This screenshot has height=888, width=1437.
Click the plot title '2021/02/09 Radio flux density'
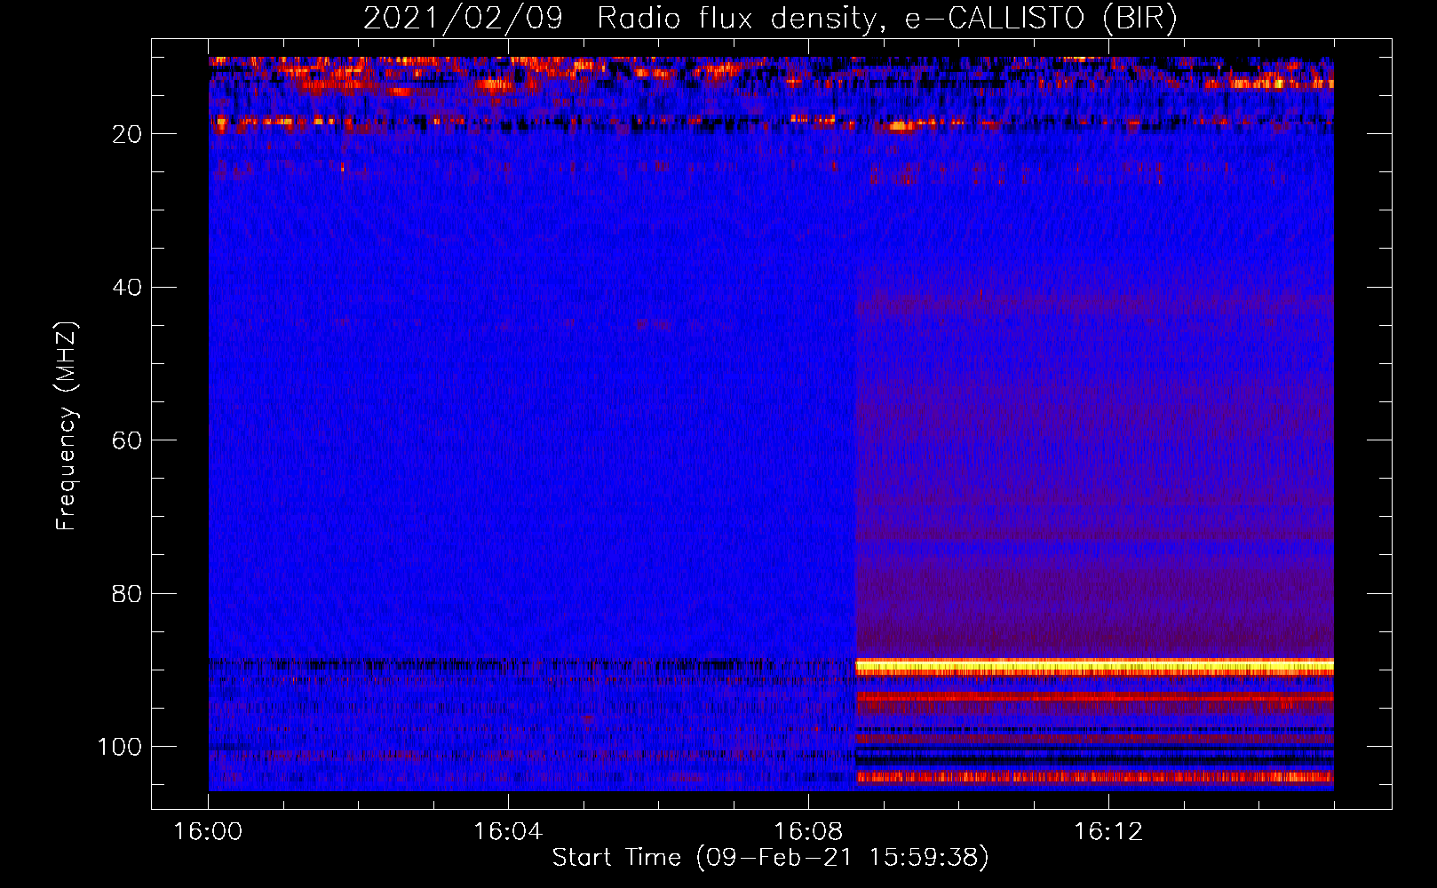(x=770, y=19)
